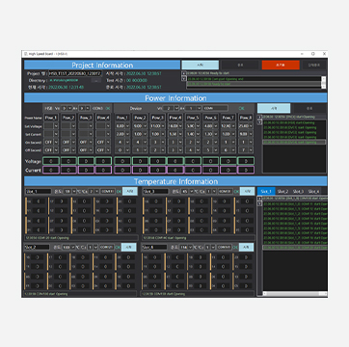Click the Slot_1 panel start button
The image size is (349, 347).
point(130,191)
